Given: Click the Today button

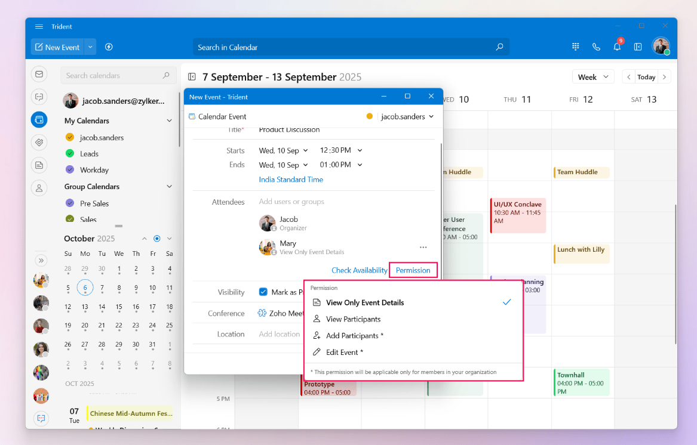Looking at the screenshot, I should (646, 77).
